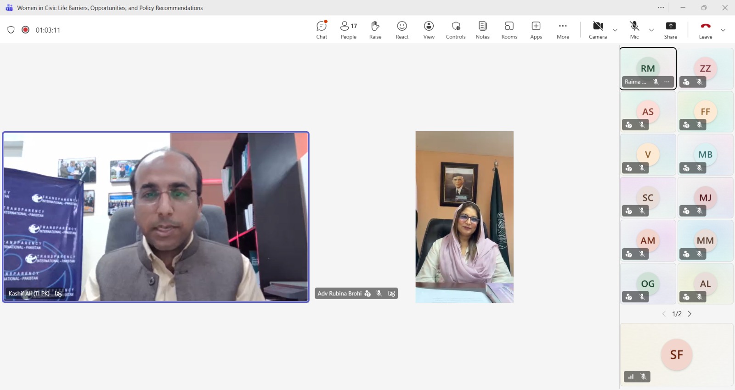Viewport: 735px width, 390px height.
Task: Open the React emoji menu
Action: coord(402,30)
